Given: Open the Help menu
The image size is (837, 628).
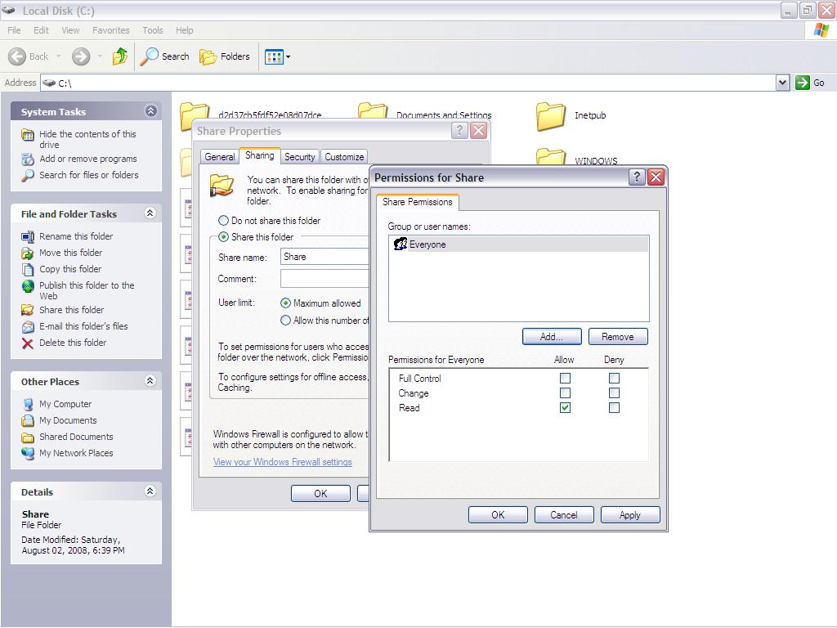Looking at the screenshot, I should click(x=184, y=30).
